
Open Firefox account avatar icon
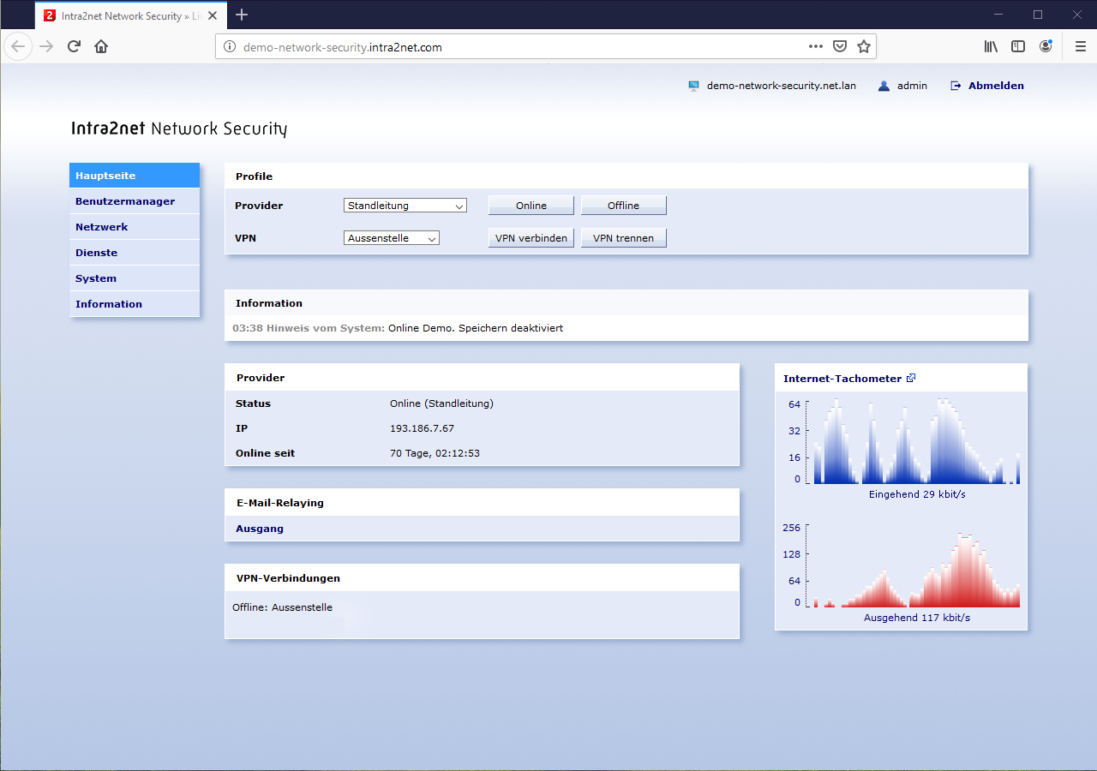1046,46
